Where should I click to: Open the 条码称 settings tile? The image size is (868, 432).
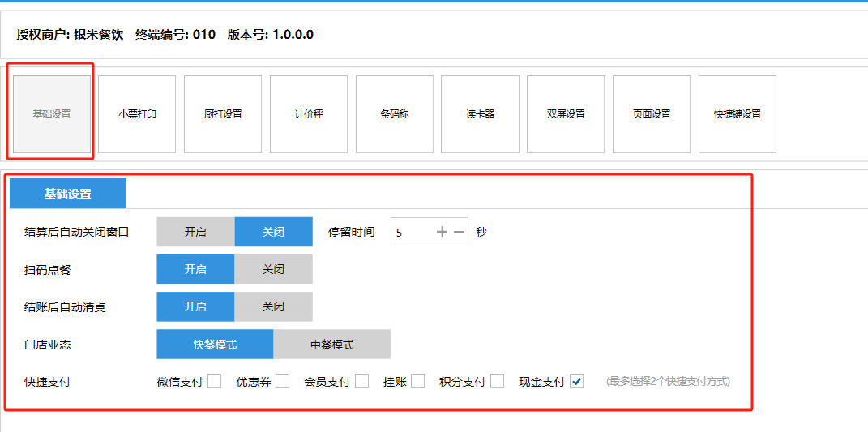(395, 114)
